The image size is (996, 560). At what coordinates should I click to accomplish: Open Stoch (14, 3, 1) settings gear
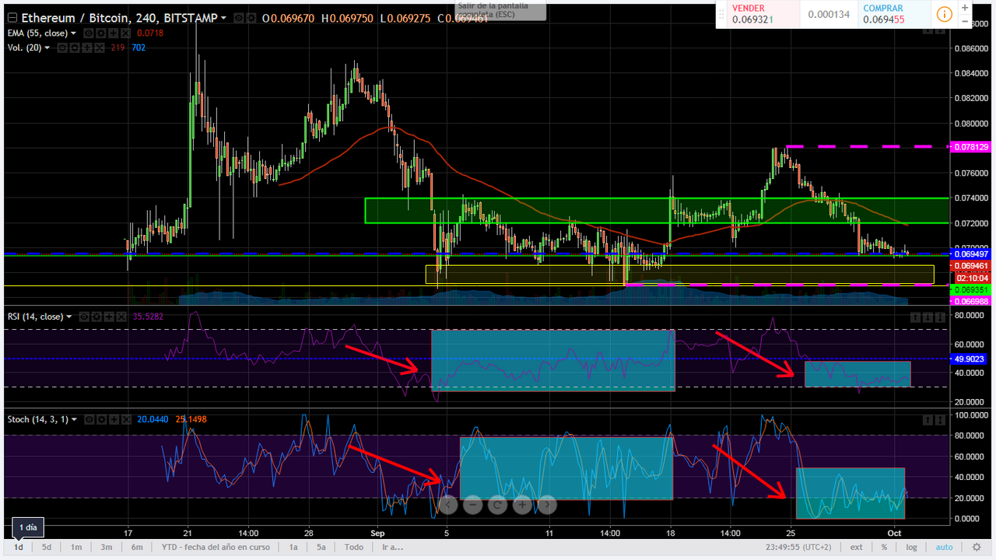point(102,419)
